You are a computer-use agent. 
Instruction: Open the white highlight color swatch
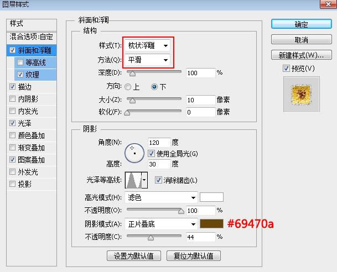211,197
